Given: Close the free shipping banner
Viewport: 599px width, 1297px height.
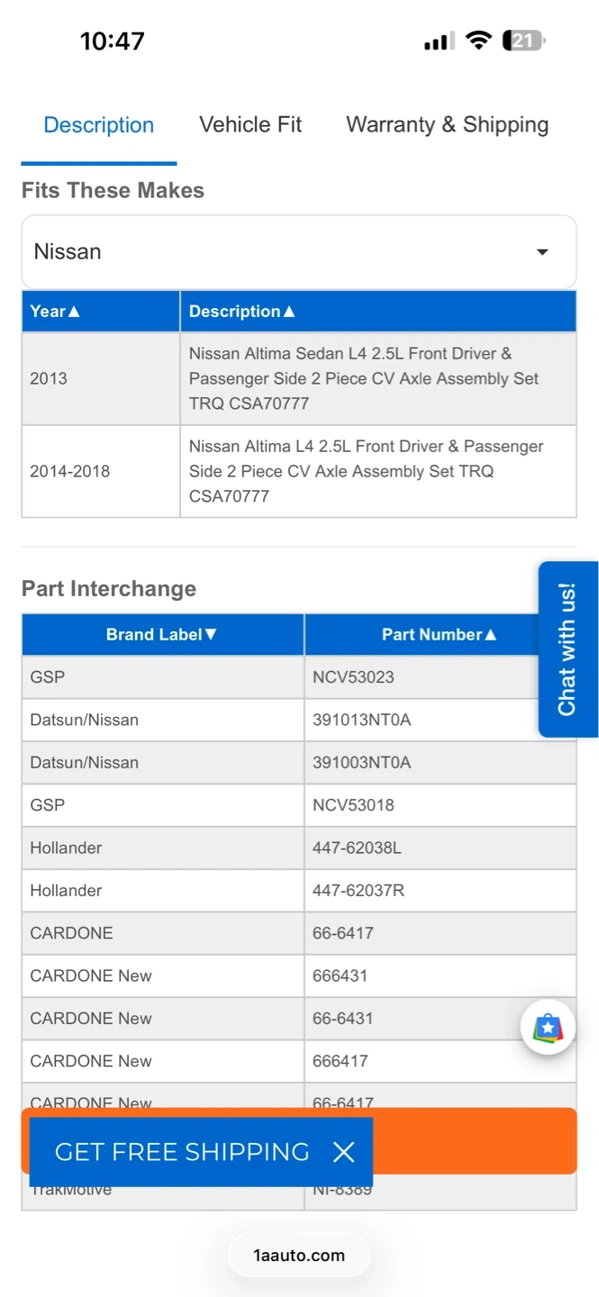Looking at the screenshot, I should [x=343, y=1152].
